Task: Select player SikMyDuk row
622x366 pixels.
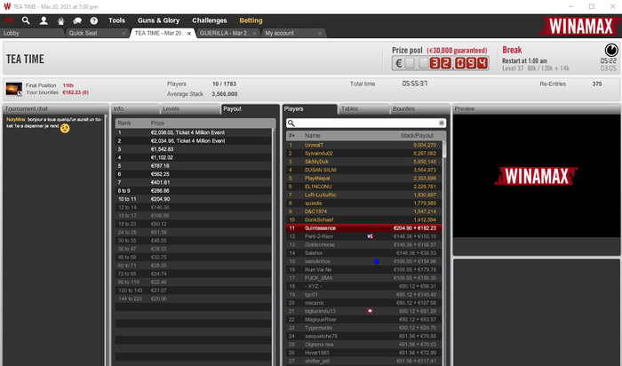Action: pos(363,162)
